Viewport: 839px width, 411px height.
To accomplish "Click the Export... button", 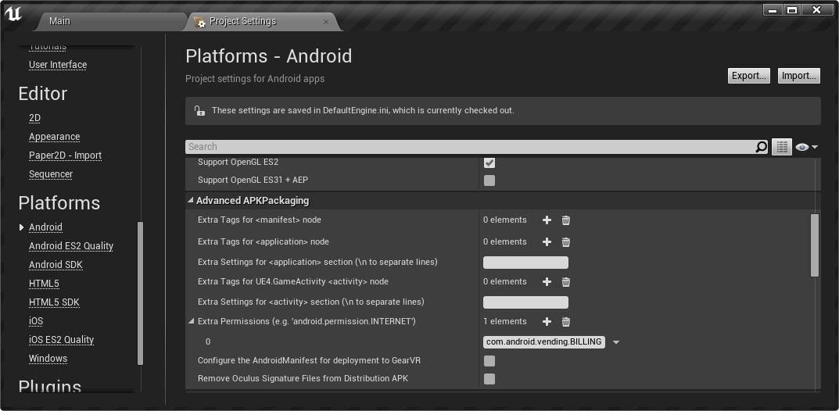I will click(x=748, y=76).
